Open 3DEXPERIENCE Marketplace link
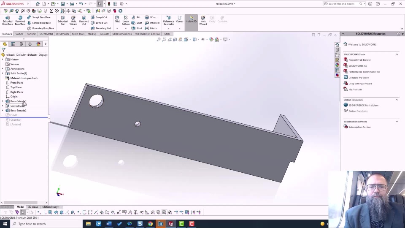This screenshot has height=228, width=405. coord(363,106)
